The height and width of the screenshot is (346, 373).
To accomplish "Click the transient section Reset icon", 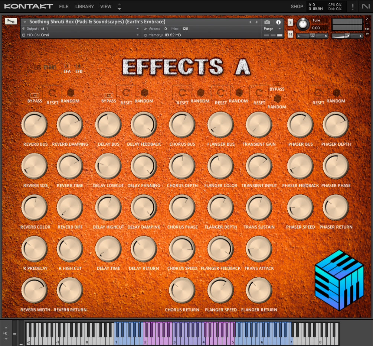I will pos(259,93).
